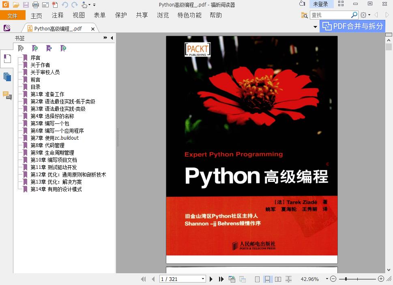Viewport: 393px width, 285px height.
Task: Open the zoom percentage dropdown arrow
Action: 327,279
